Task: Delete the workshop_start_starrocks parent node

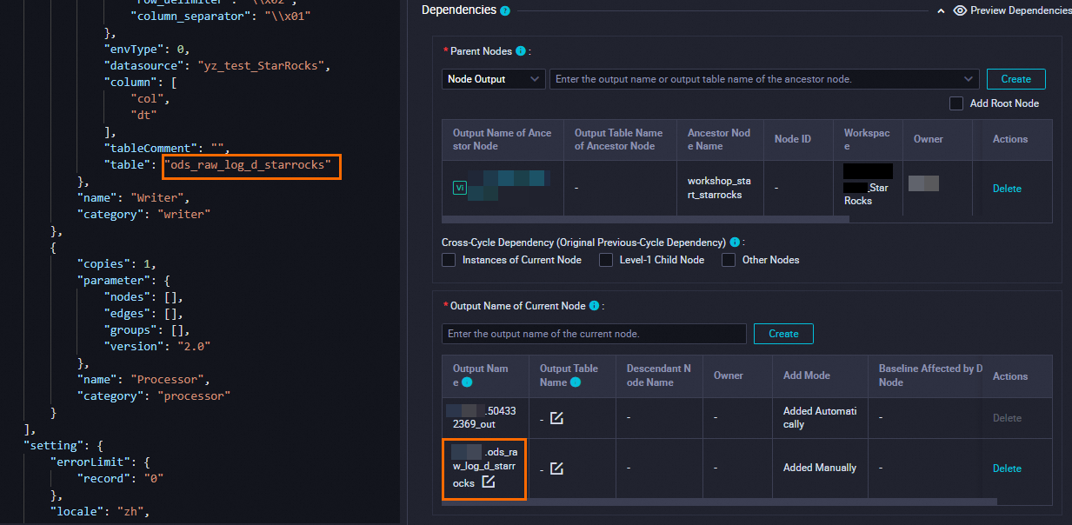Action: pos(1007,189)
